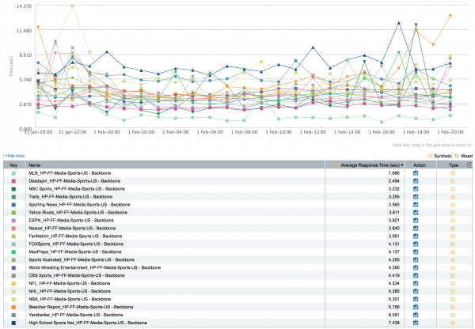Open the chart action icon for NFL row
The height and width of the screenshot is (329, 475).
point(416,283)
